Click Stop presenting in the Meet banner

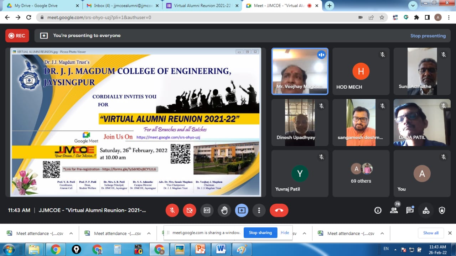click(428, 36)
